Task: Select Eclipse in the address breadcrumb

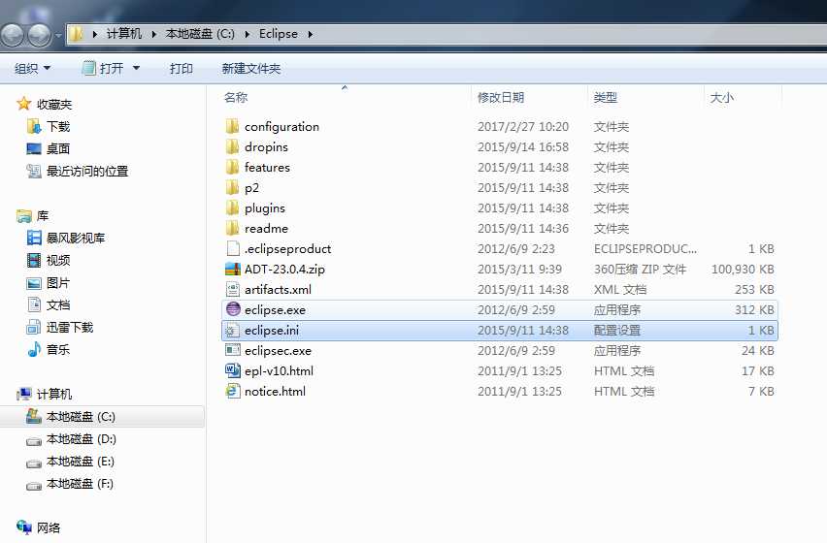Action: click(279, 34)
